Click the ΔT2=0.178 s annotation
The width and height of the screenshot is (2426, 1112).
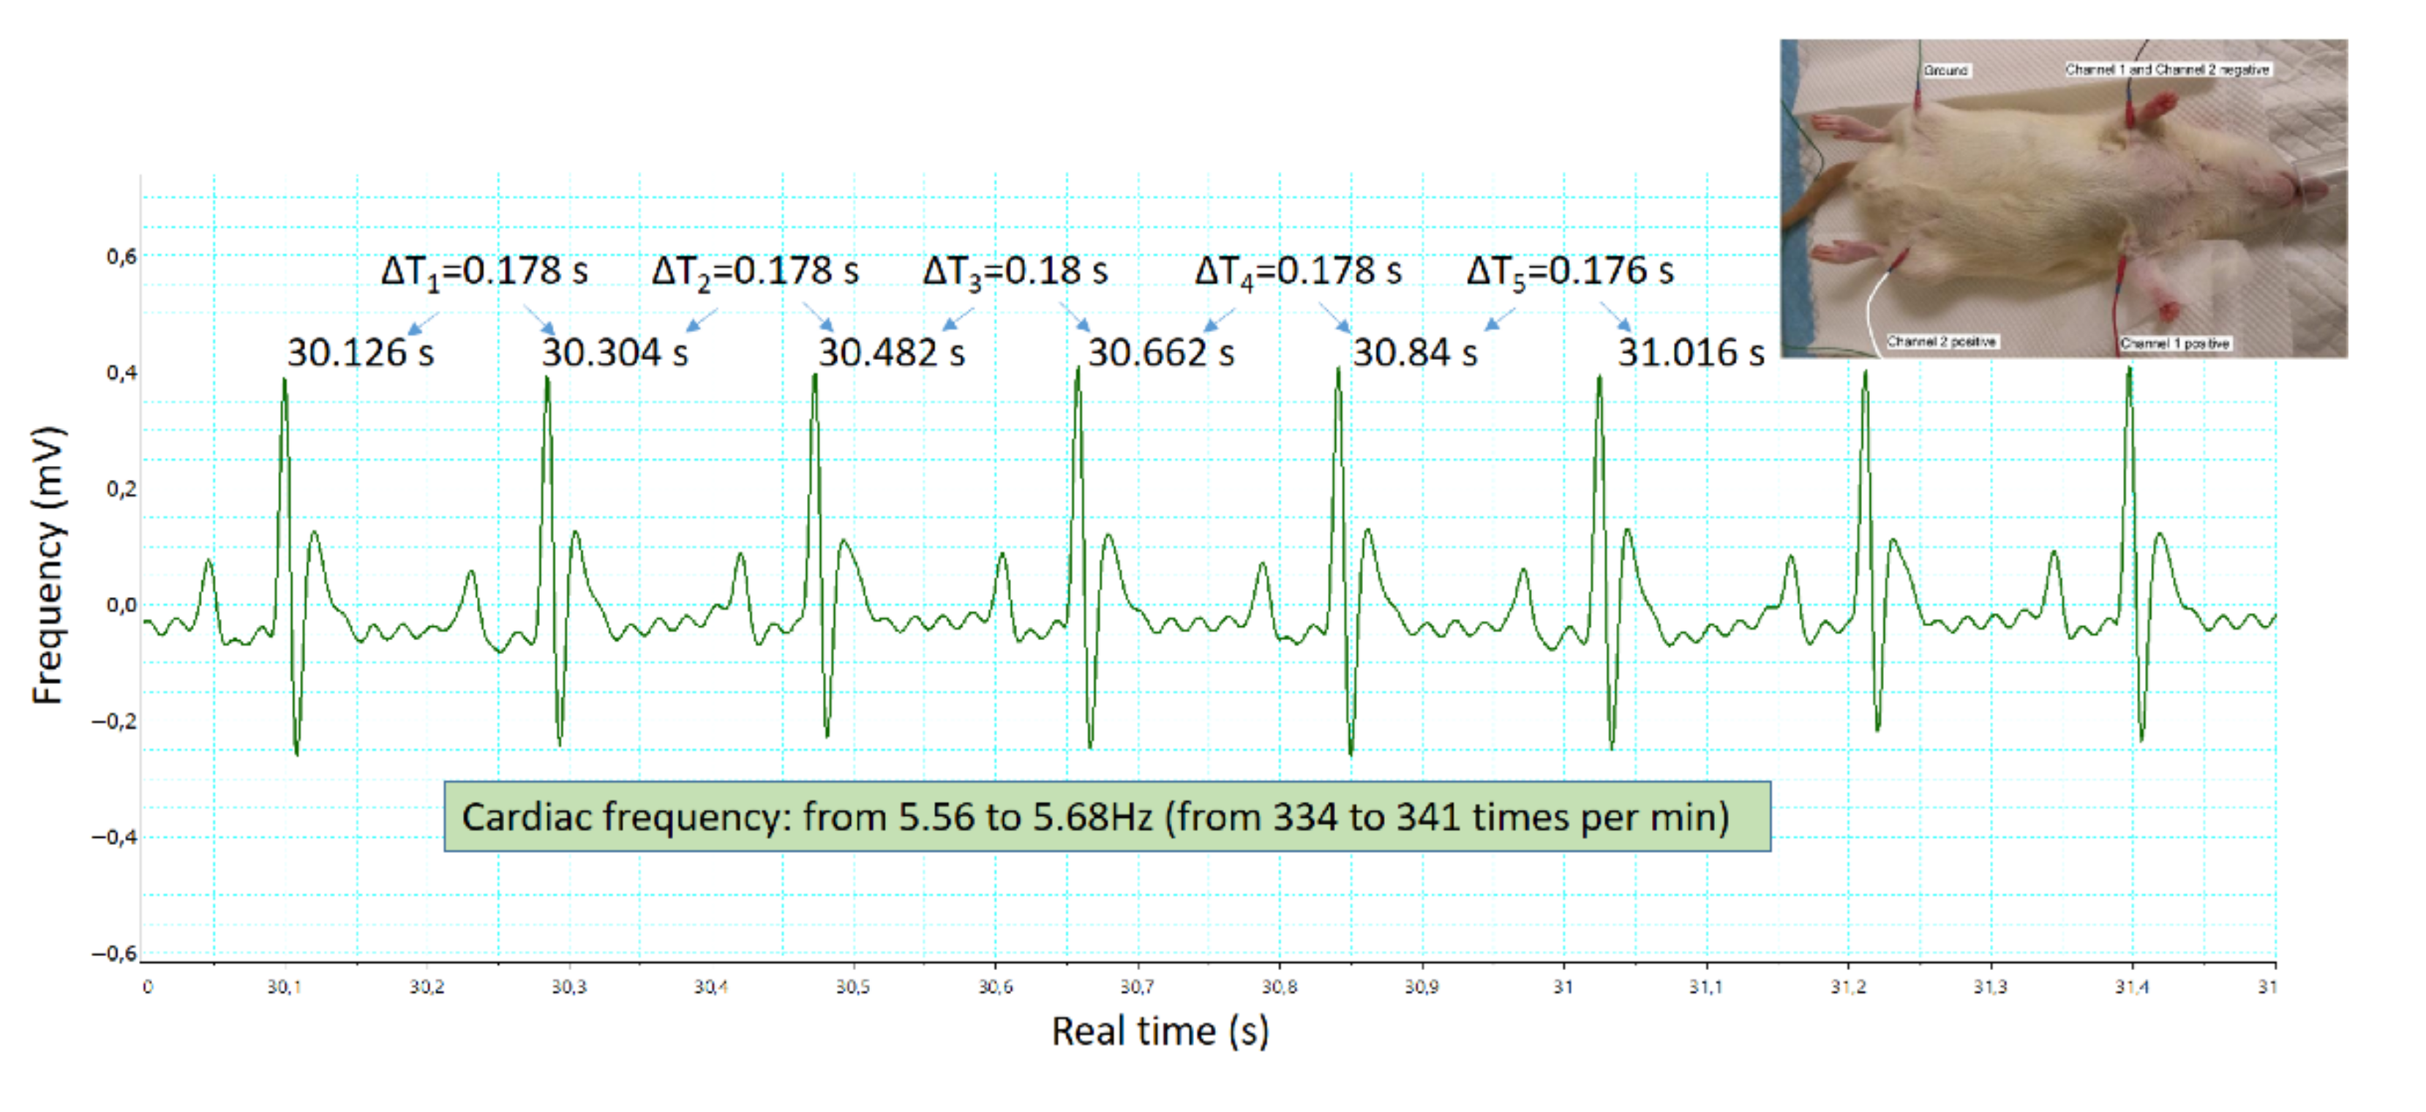tap(754, 272)
